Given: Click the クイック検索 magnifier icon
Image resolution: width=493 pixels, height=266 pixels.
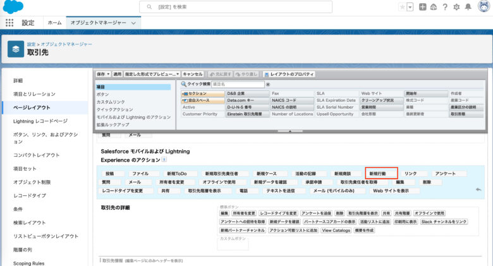Looking at the screenshot, I should tap(184, 84).
